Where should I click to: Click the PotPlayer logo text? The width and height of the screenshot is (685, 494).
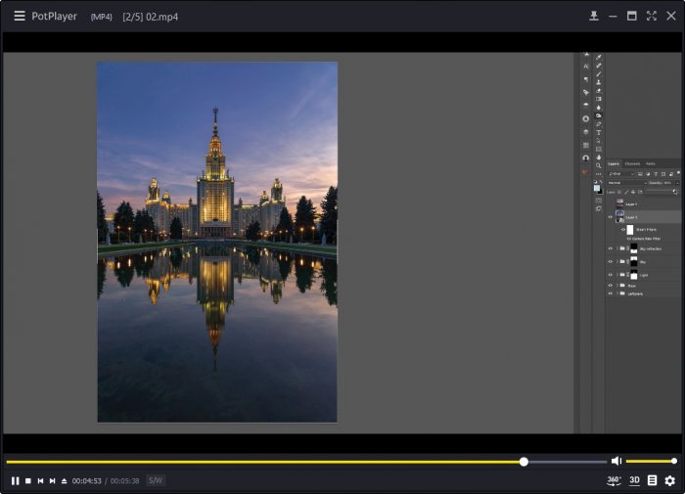tap(54, 17)
